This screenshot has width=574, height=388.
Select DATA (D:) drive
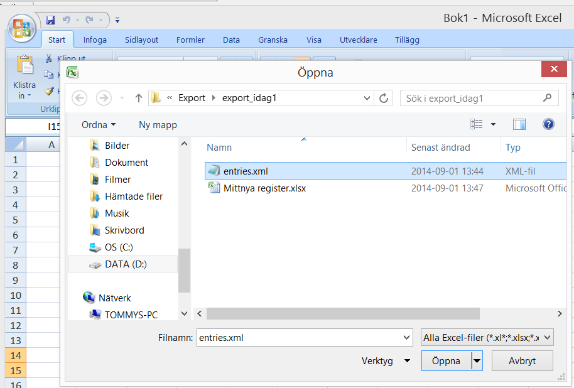[x=123, y=264]
